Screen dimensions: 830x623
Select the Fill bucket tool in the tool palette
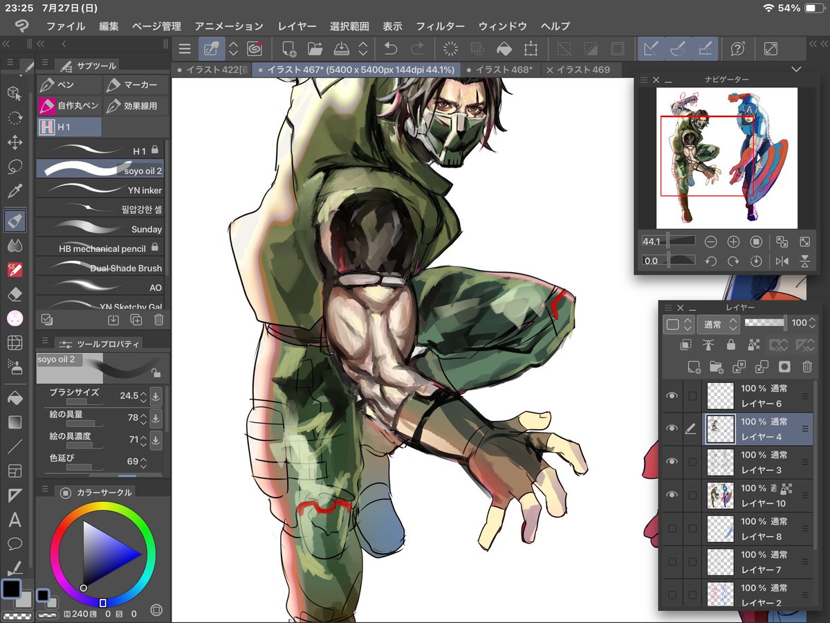pyautogui.click(x=15, y=398)
